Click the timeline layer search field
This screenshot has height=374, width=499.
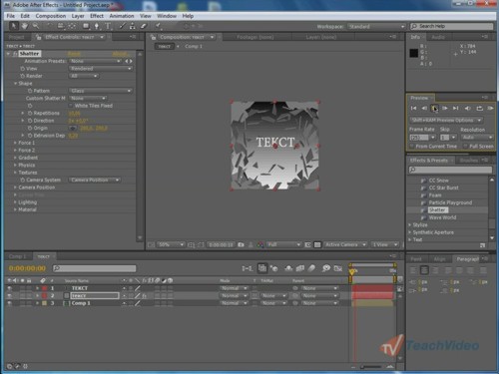click(x=95, y=268)
